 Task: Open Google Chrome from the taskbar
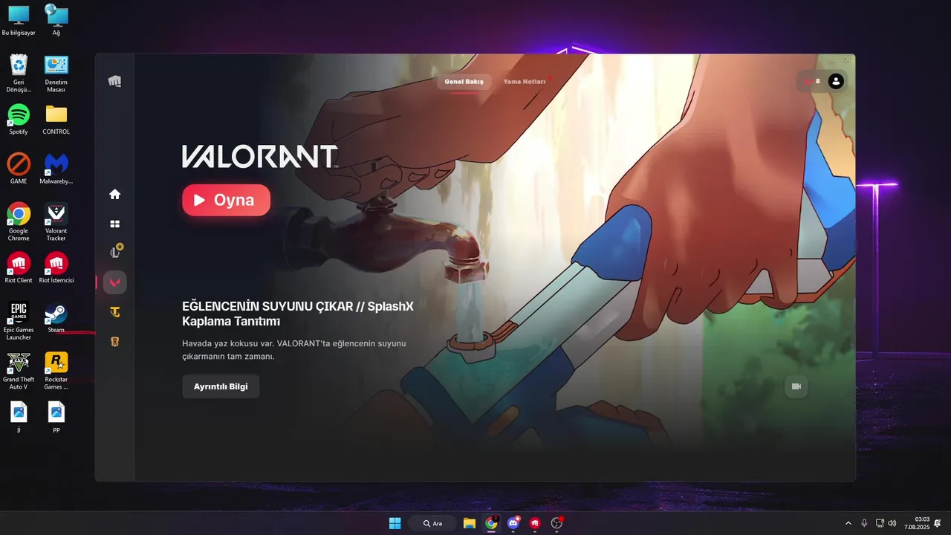(491, 523)
